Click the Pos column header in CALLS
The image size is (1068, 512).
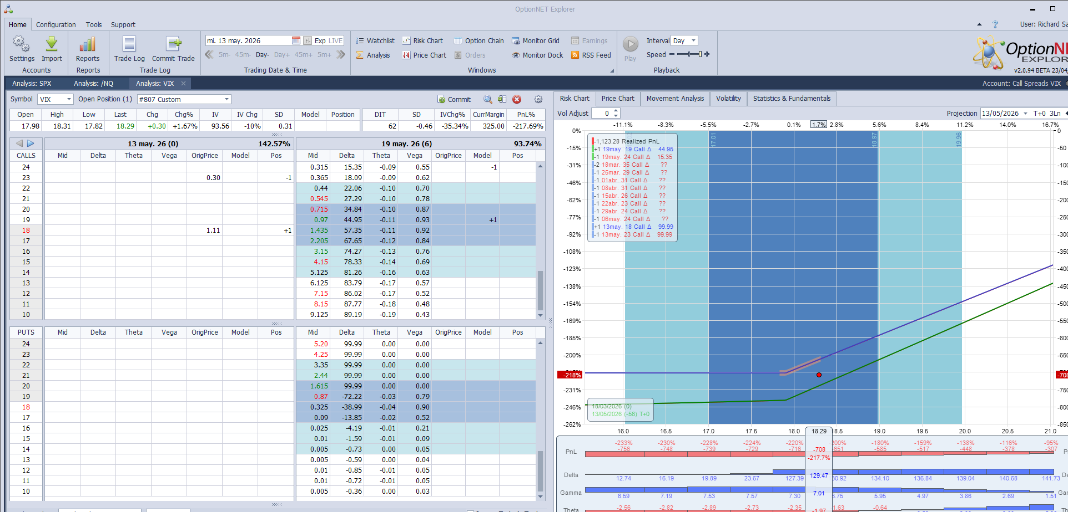276,156
